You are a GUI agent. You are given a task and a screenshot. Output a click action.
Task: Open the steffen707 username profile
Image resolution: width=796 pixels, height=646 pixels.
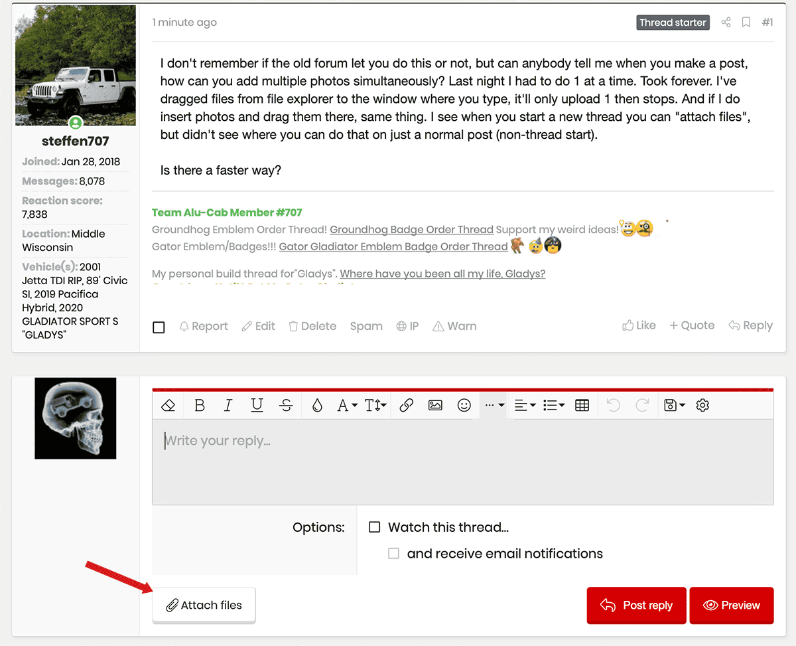[75, 141]
